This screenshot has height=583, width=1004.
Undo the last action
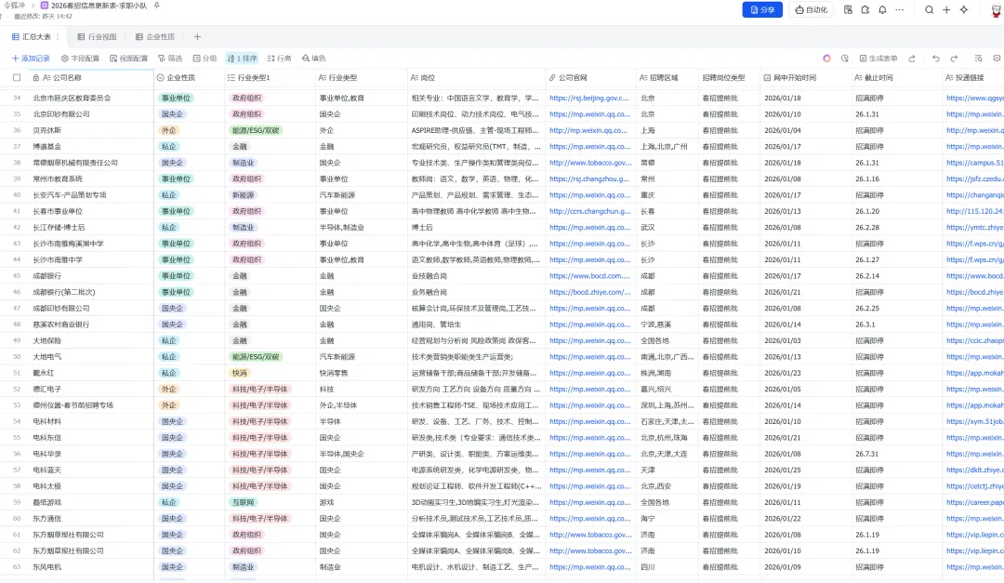(936, 59)
